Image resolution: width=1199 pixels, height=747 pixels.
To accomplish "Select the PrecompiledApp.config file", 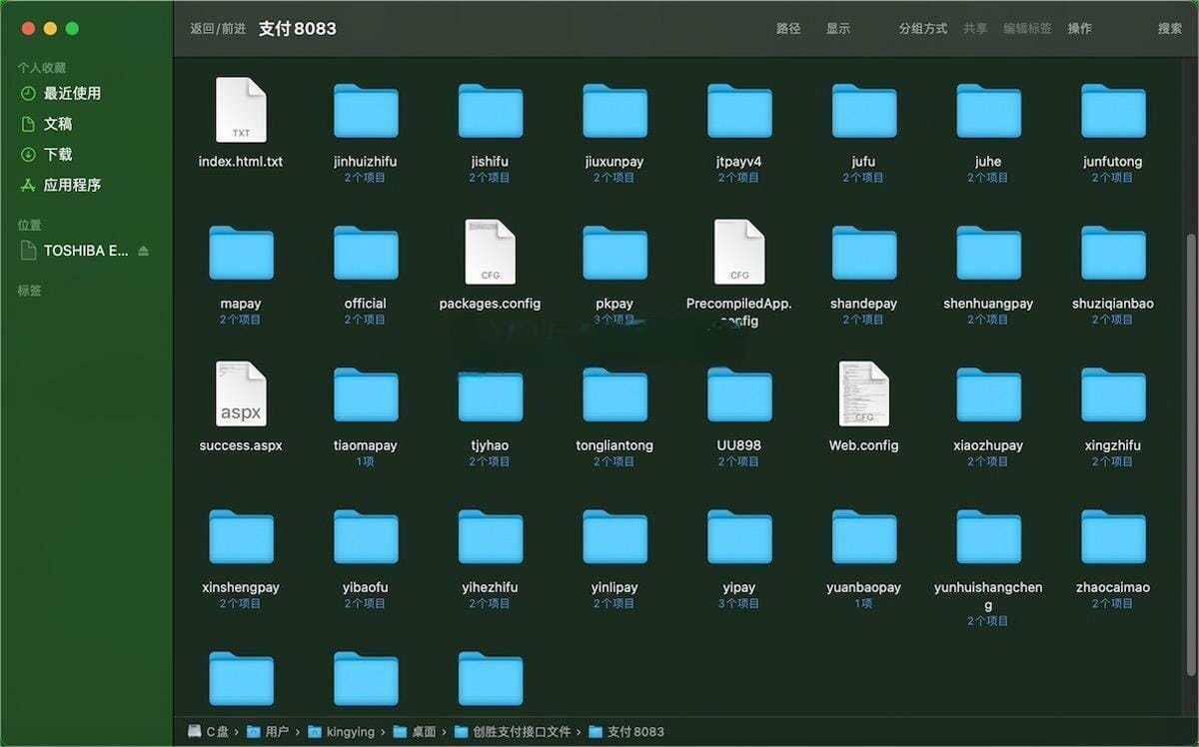I will 739,253.
